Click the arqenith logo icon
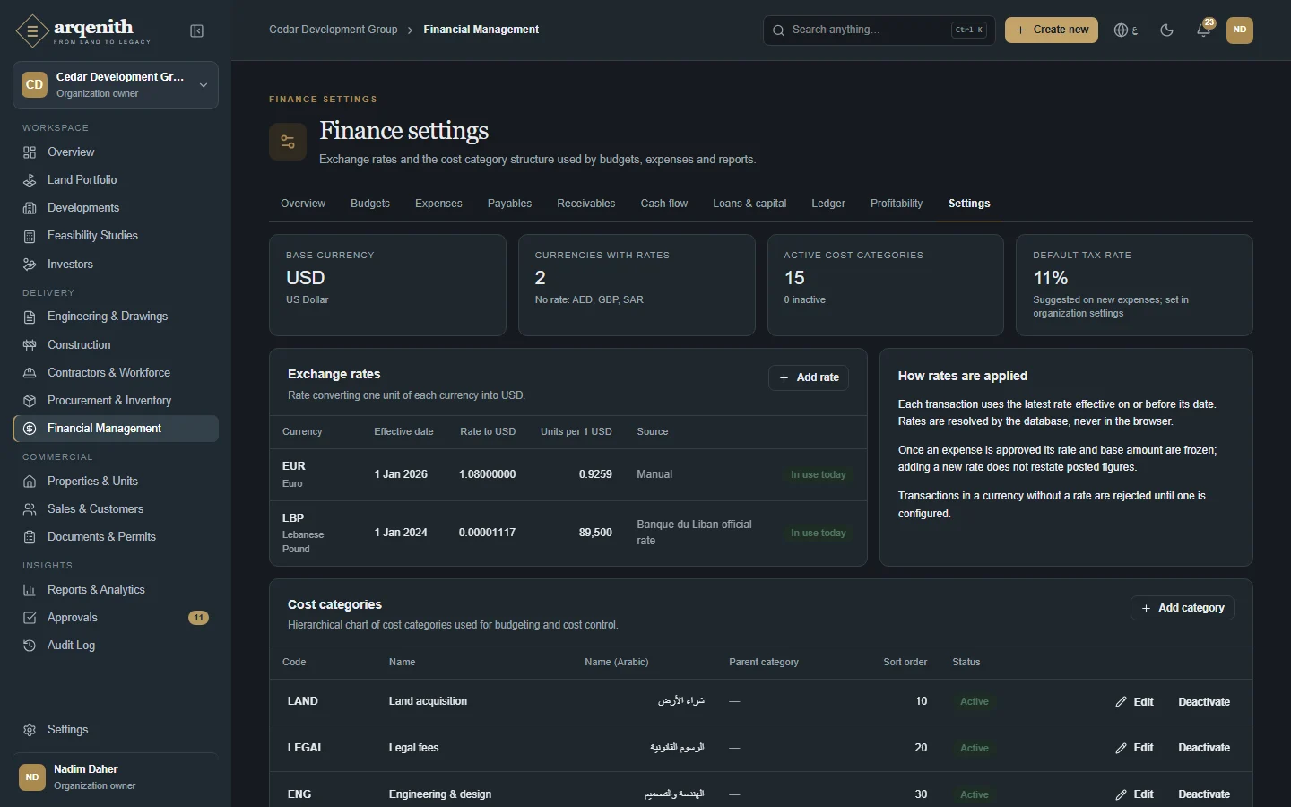 point(32,31)
